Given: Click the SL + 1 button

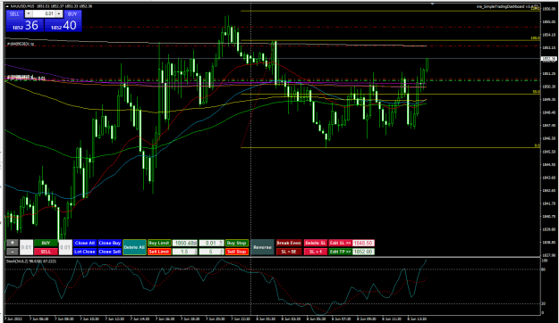Looking at the screenshot, I should (x=316, y=252).
